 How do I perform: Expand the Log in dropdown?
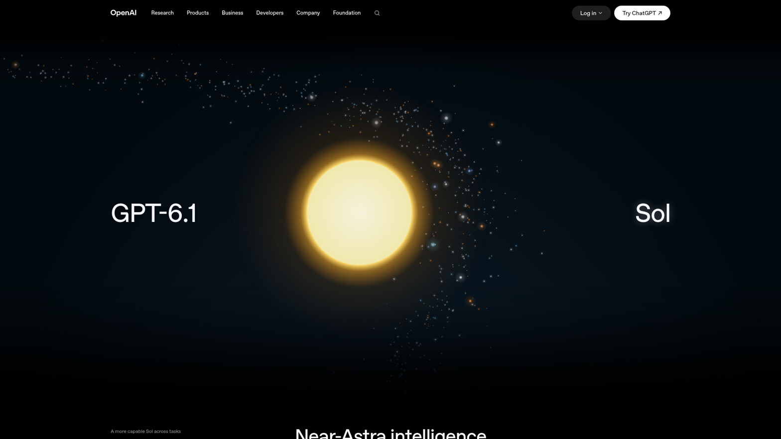[591, 13]
